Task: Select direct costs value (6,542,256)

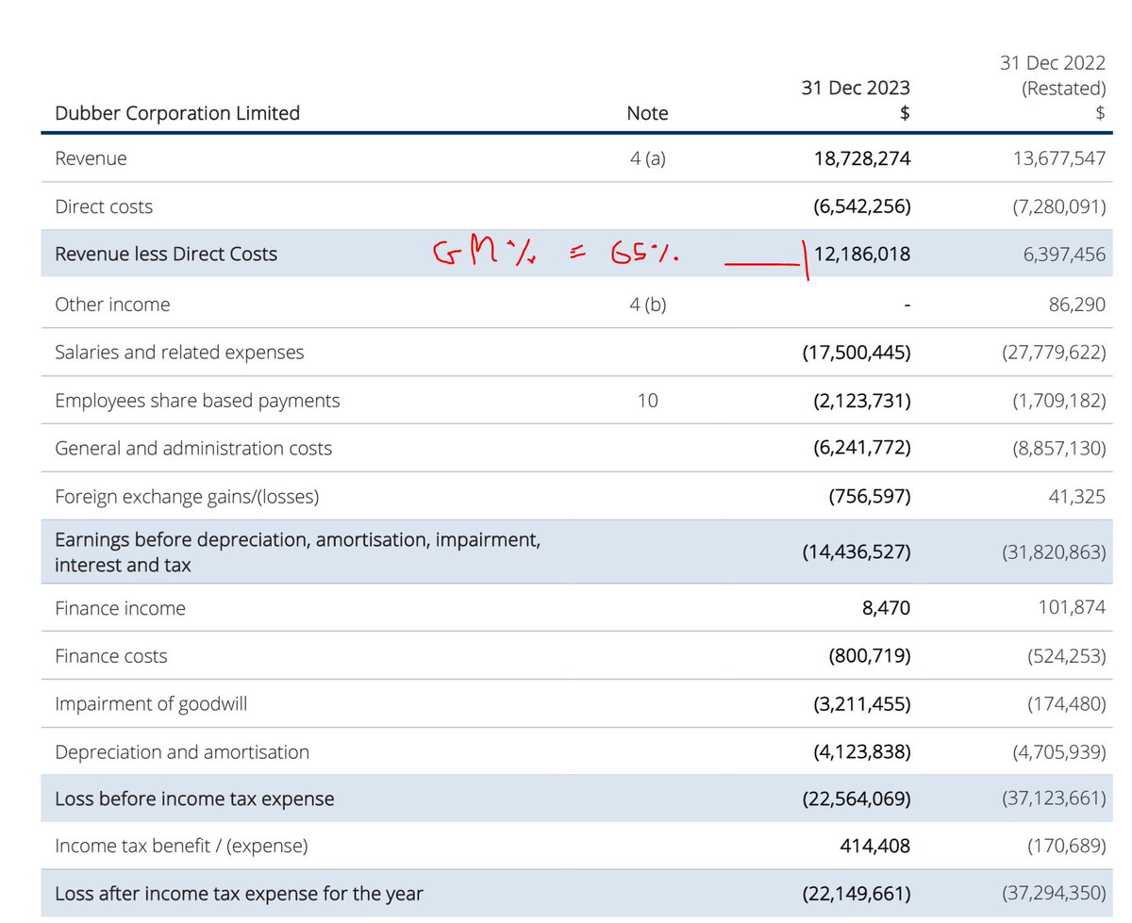Action: 861,206
